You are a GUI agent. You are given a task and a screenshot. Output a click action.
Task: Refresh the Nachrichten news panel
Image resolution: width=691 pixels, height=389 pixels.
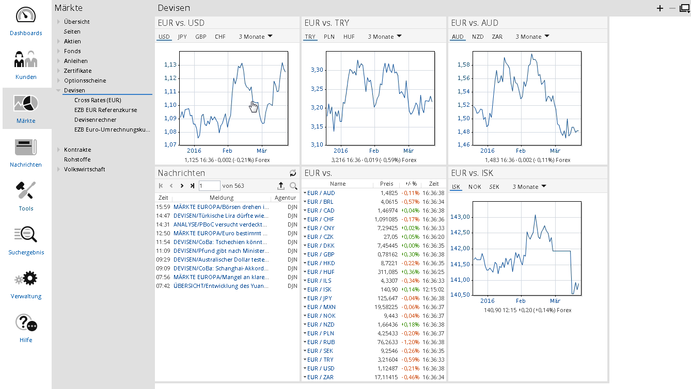pos(293,173)
